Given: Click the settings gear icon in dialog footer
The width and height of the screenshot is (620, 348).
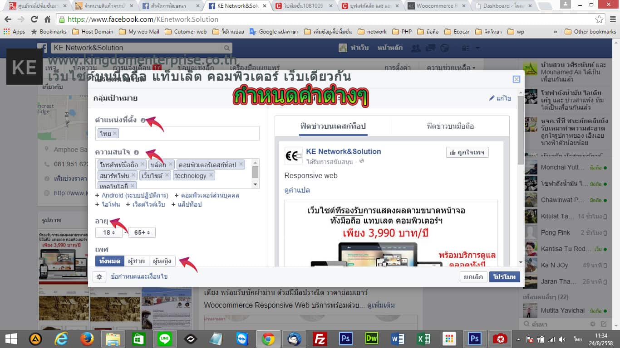Looking at the screenshot, I should tap(99, 276).
